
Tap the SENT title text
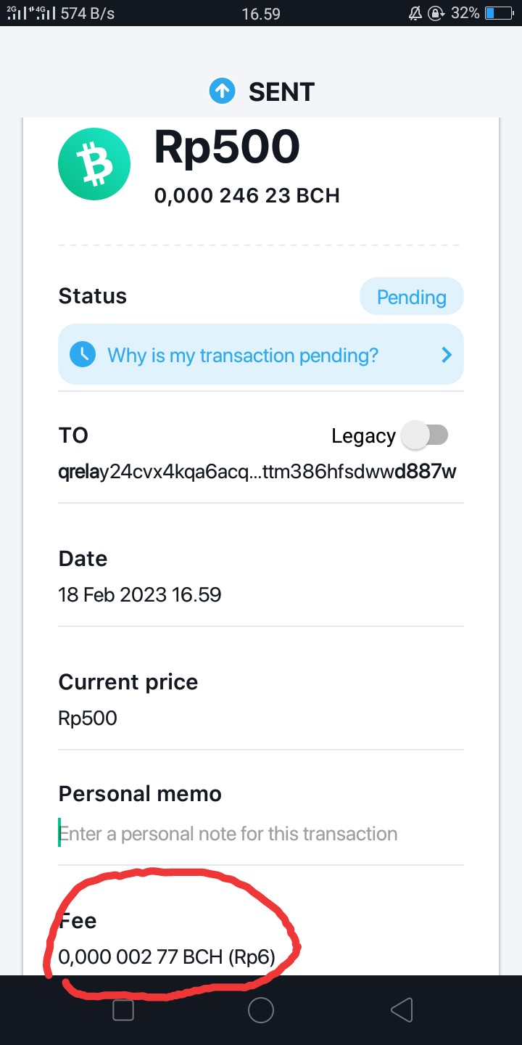[x=281, y=92]
